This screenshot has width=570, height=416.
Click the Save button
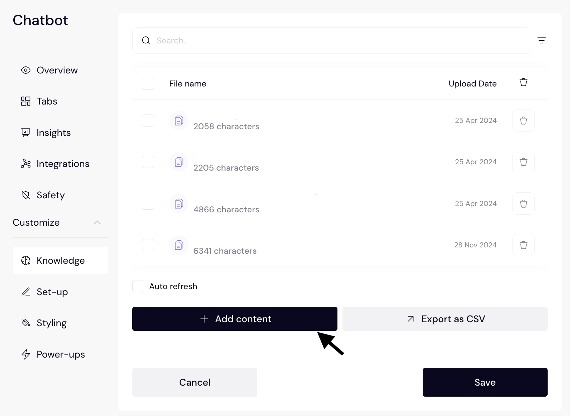click(x=485, y=382)
